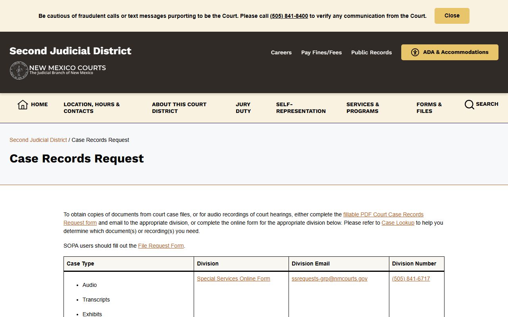Click the search magnifier icon

coord(470,105)
